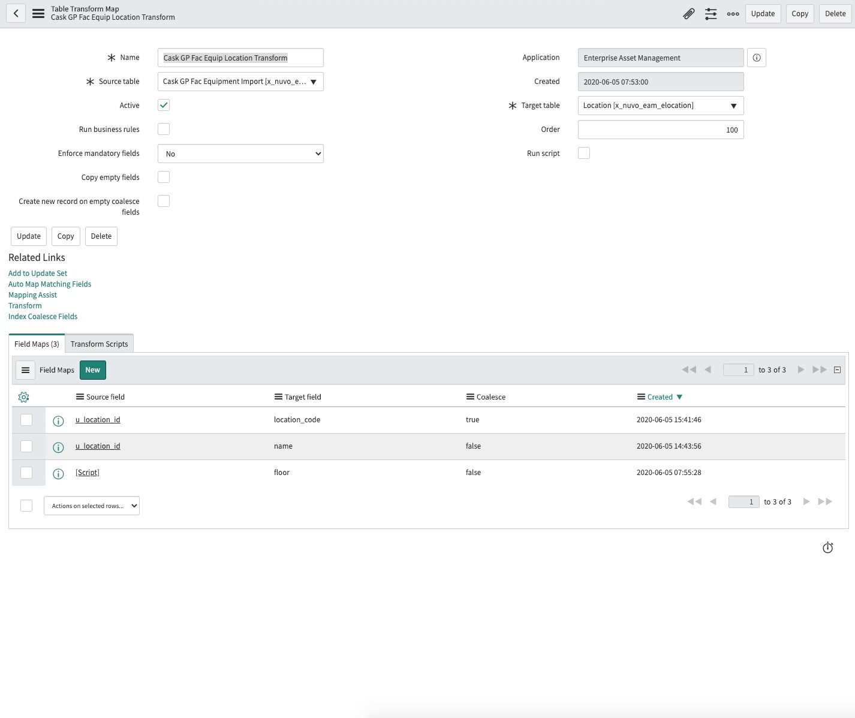Open the Target table dropdown
This screenshot has height=718, width=855.
click(661, 106)
